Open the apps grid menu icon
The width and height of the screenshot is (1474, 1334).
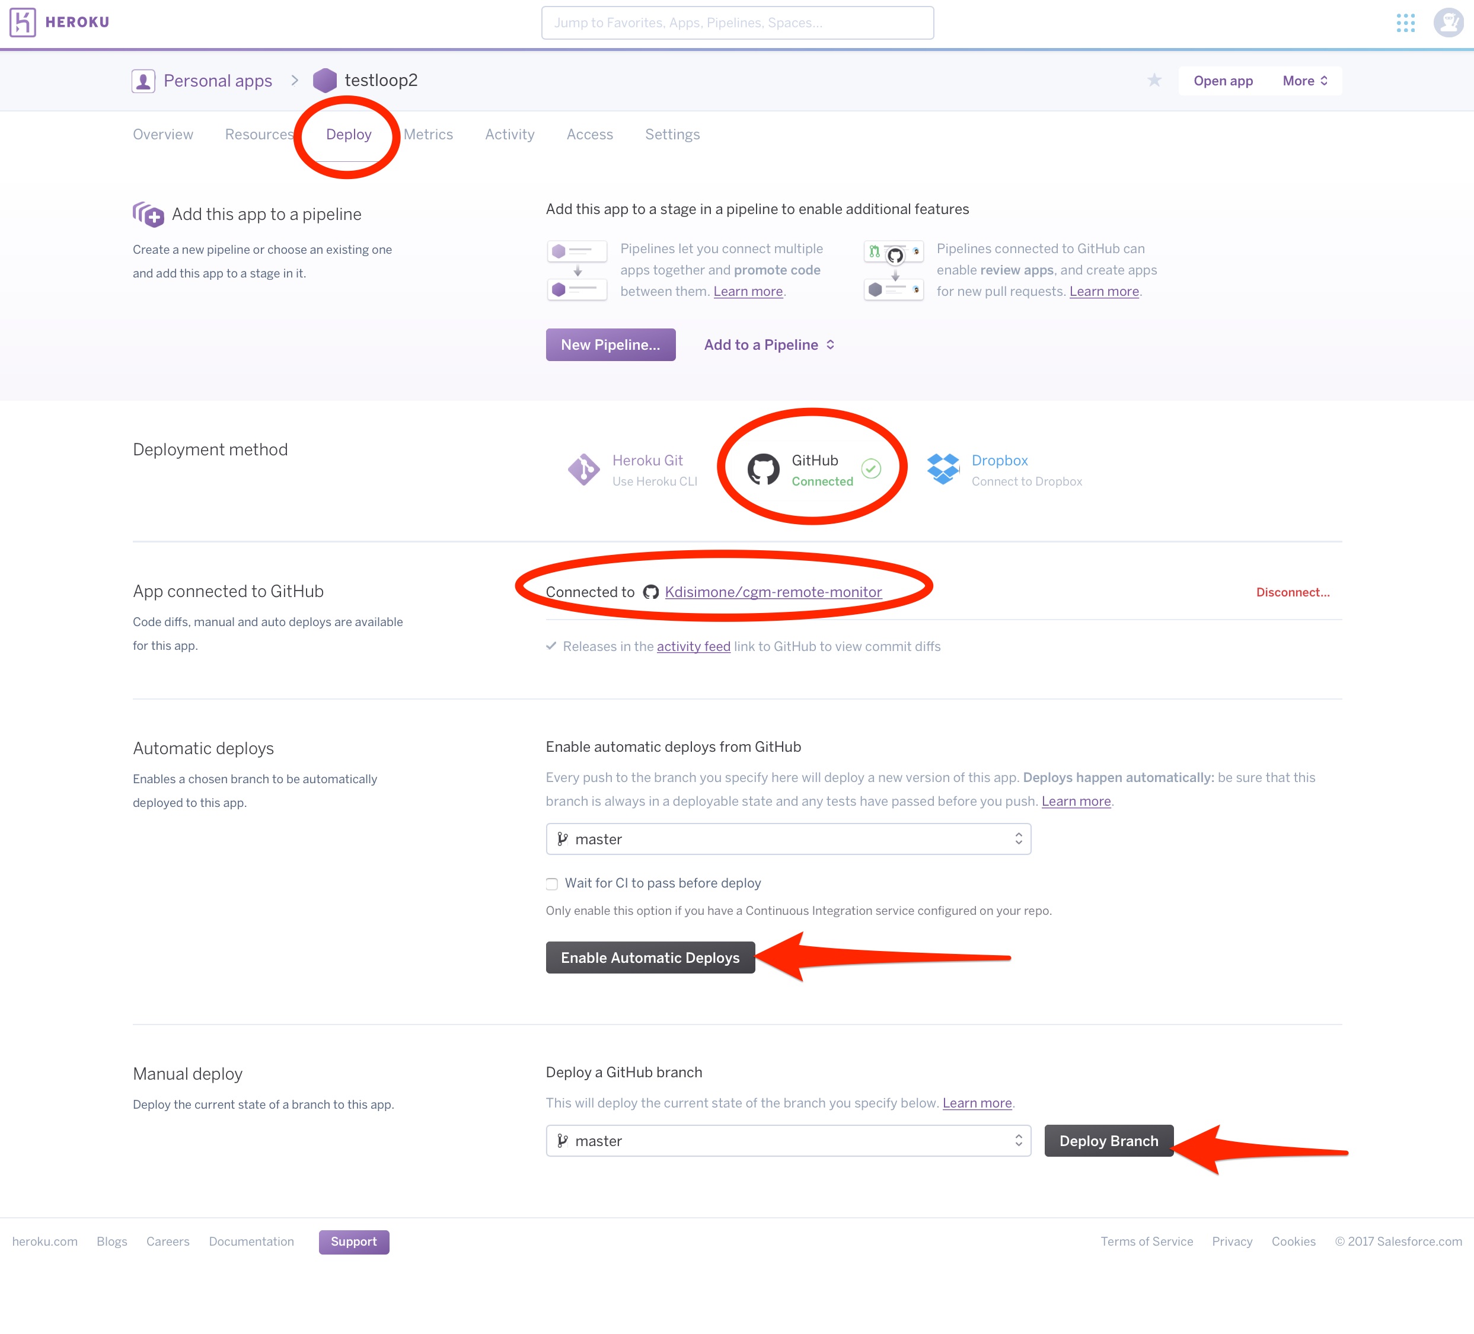(1405, 23)
